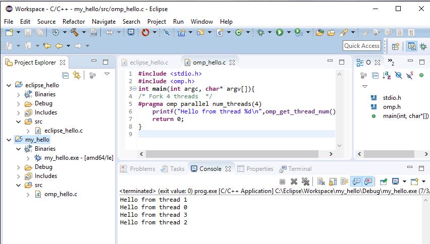The image size is (430, 244).
Task: Switch to the Debug perspective icon
Action: pos(423,46)
